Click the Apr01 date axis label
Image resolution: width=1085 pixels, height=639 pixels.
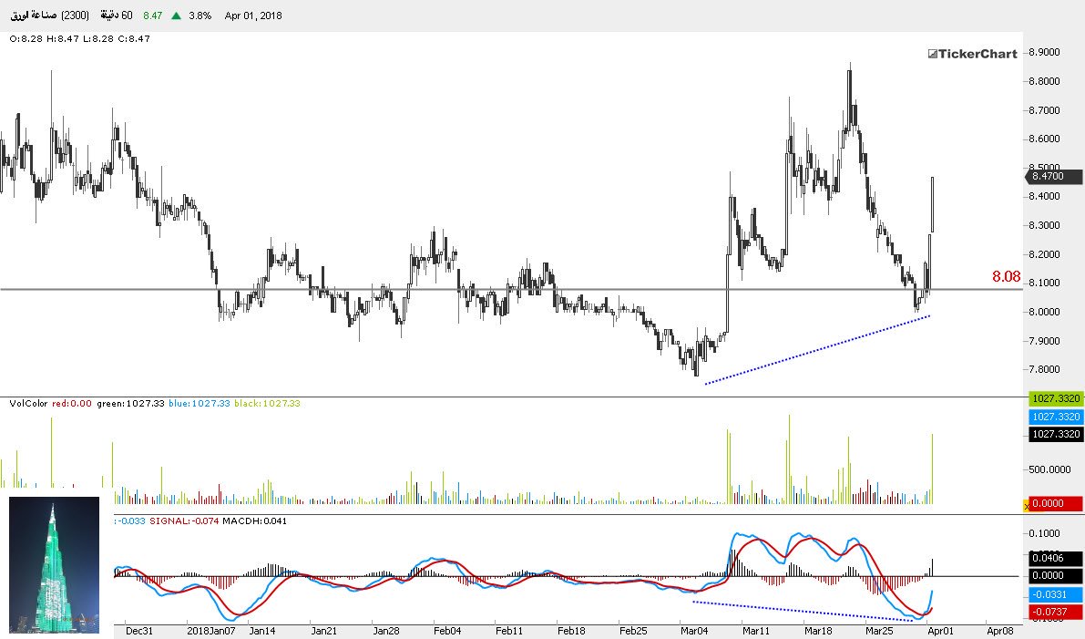pyautogui.click(x=940, y=631)
